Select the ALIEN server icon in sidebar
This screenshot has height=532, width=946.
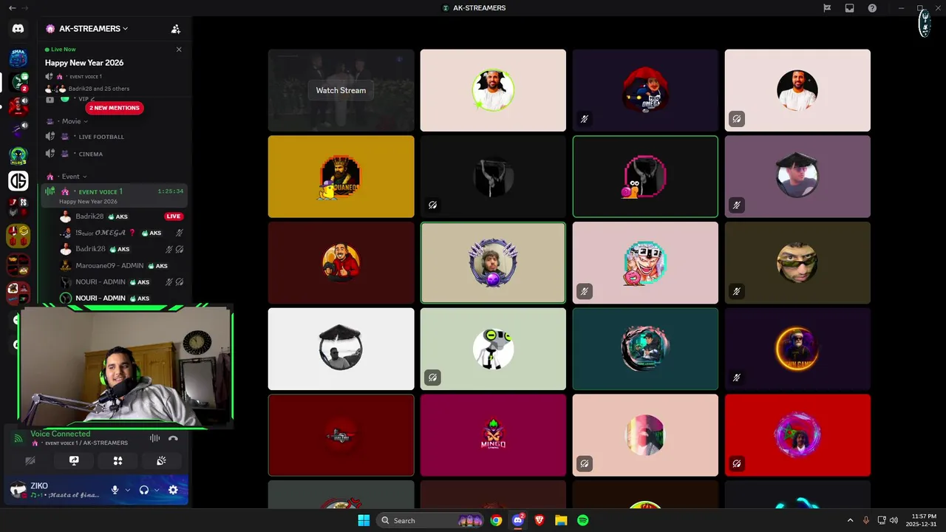point(18,156)
